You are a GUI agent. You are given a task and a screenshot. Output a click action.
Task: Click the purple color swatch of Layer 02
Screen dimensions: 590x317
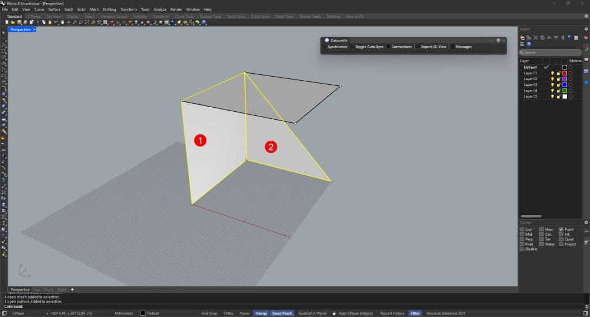pyautogui.click(x=565, y=79)
